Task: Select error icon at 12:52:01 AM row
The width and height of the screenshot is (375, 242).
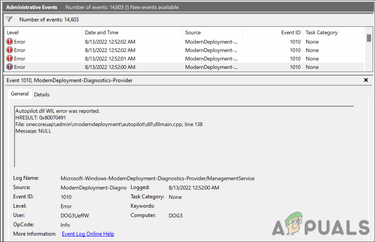Action: pos(10,59)
